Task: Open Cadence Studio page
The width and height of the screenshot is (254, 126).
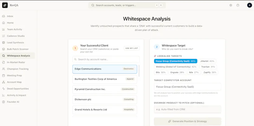Action: [17, 36]
